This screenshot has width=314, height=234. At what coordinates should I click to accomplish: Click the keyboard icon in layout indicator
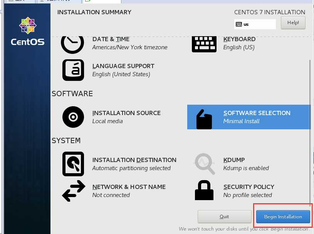point(239,24)
